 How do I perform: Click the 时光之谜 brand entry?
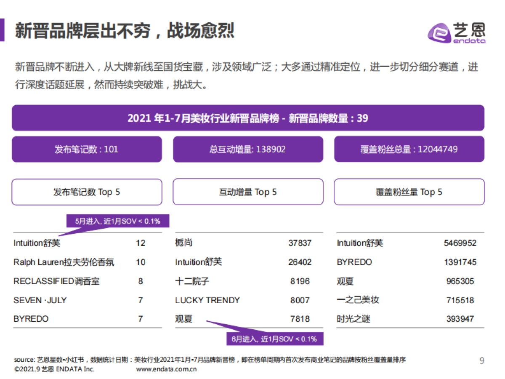pyautogui.click(x=353, y=319)
